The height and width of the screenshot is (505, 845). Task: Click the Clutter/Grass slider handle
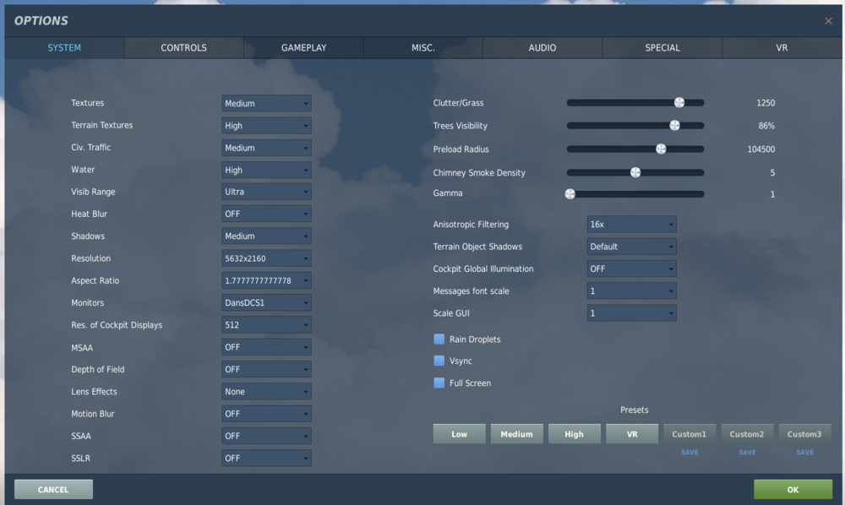coord(679,102)
